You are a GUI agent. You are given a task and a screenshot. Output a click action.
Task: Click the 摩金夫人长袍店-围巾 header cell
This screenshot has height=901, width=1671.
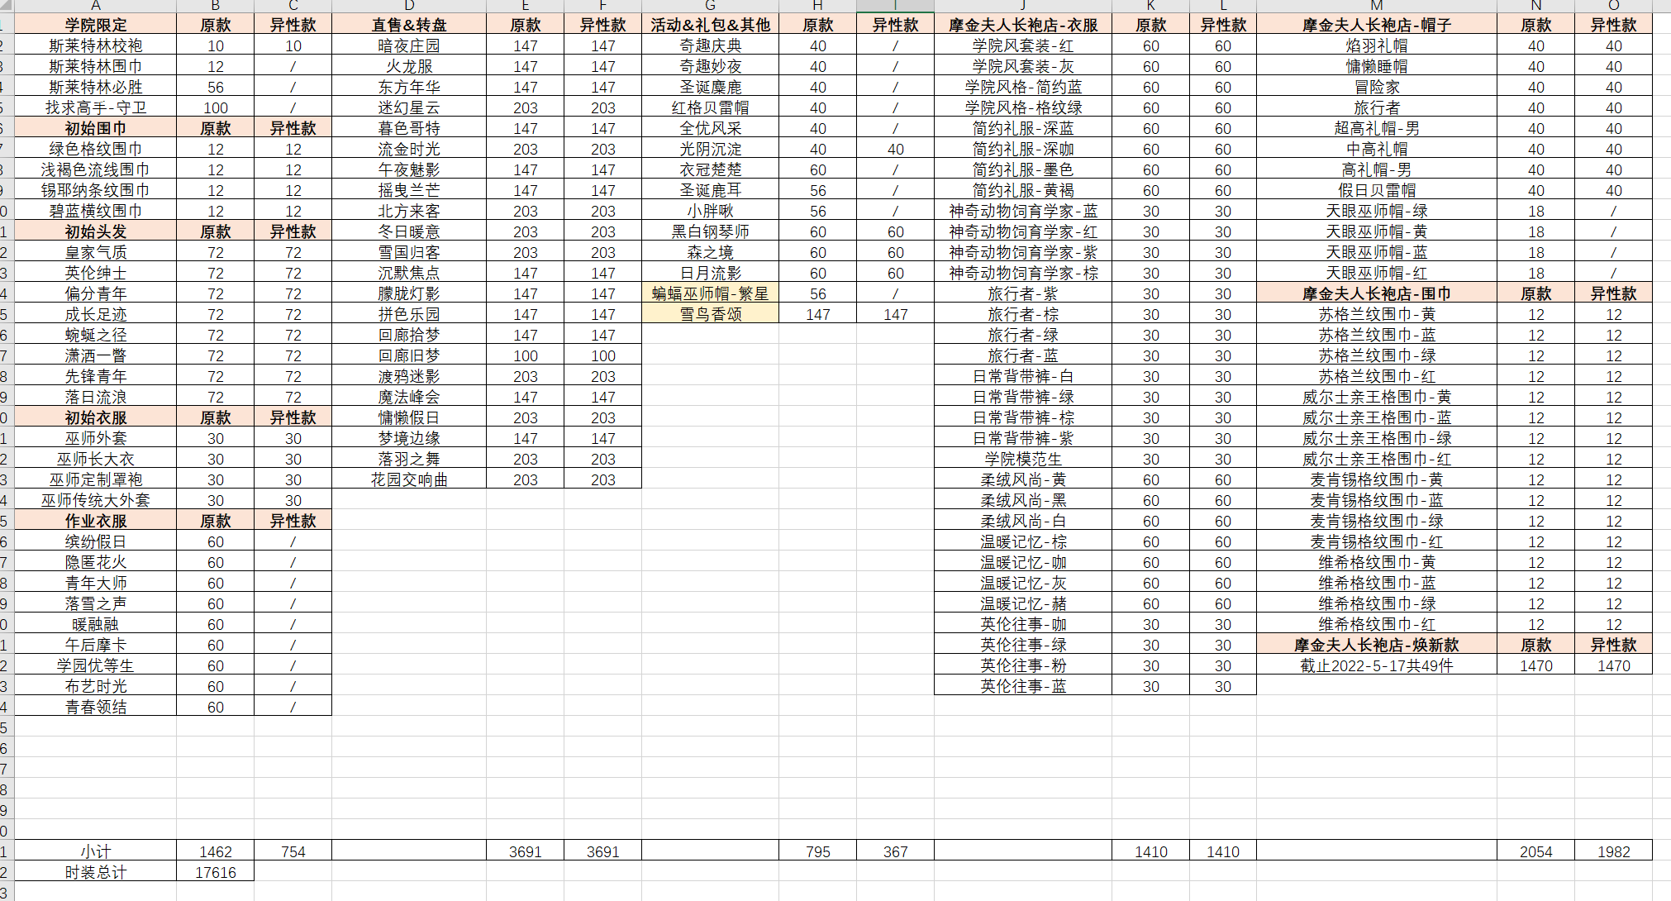pos(1377,293)
